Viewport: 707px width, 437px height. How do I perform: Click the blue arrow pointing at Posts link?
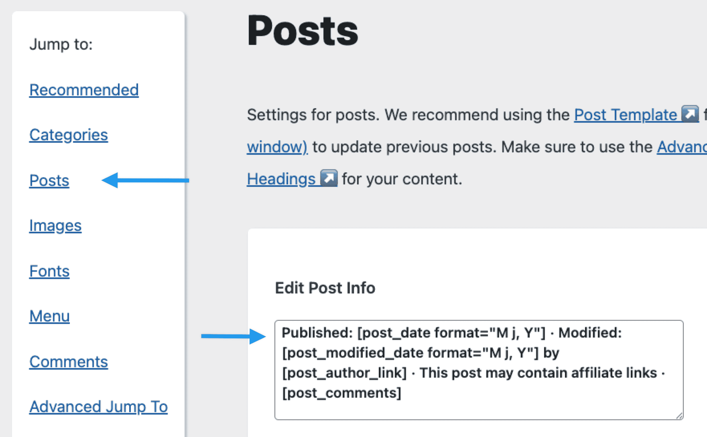[145, 180]
